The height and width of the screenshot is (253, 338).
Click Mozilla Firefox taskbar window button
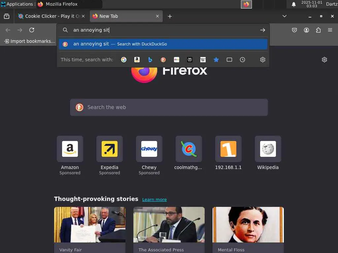click(x=69, y=4)
